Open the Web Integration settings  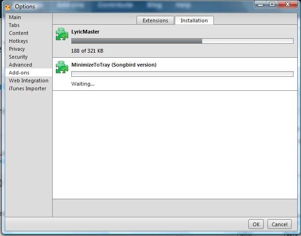(28, 81)
